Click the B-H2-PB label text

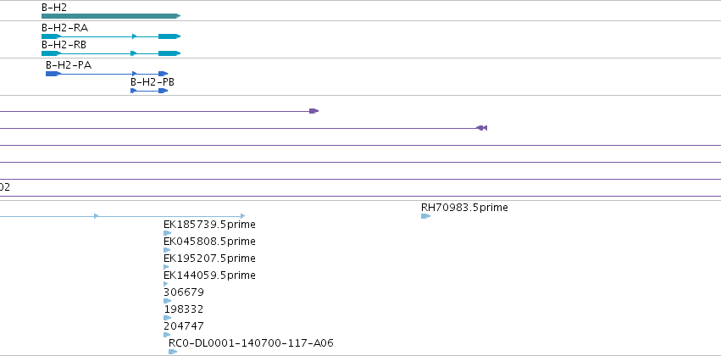tap(153, 82)
